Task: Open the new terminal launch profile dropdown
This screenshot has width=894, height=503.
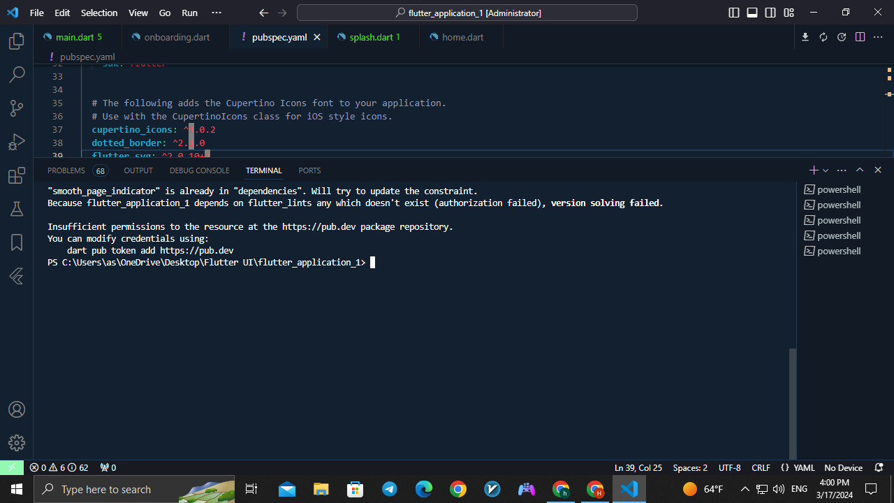Action: [x=826, y=170]
